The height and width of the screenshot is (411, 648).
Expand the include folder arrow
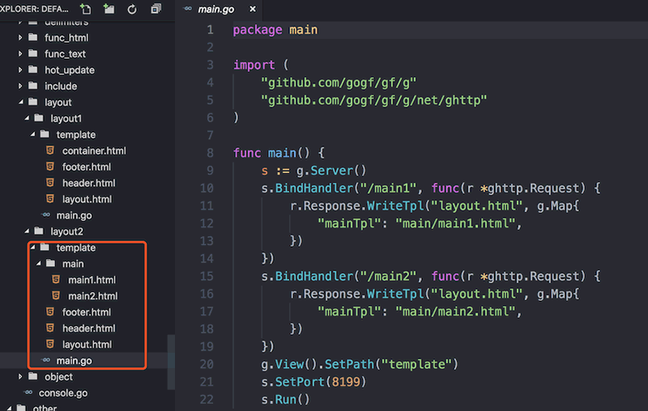(x=20, y=86)
